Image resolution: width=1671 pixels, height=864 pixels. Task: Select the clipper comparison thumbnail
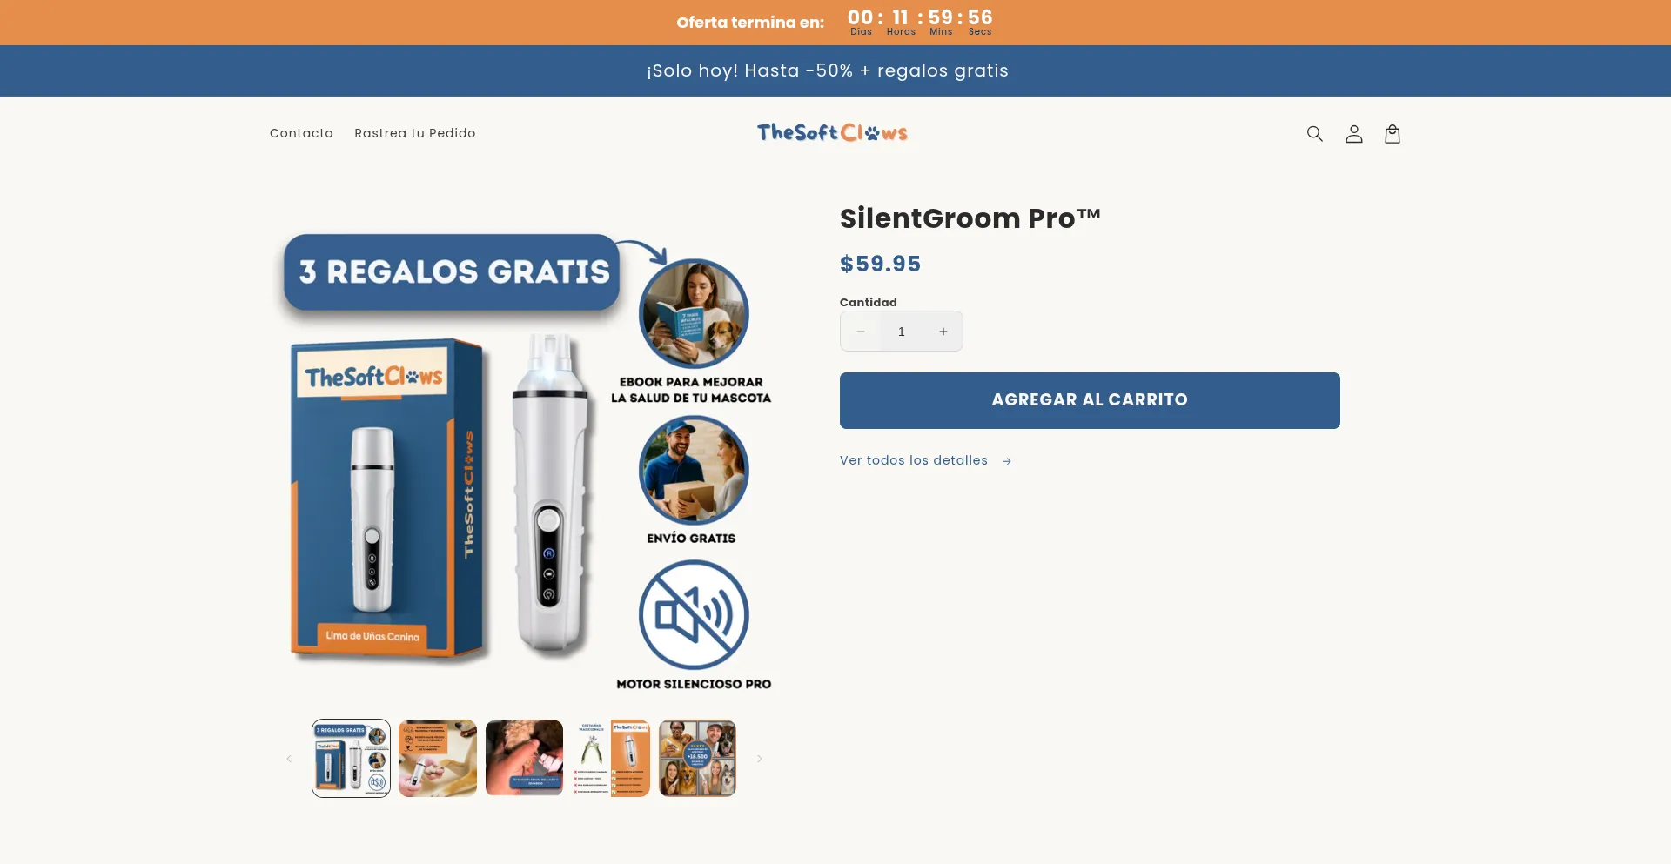point(611,758)
